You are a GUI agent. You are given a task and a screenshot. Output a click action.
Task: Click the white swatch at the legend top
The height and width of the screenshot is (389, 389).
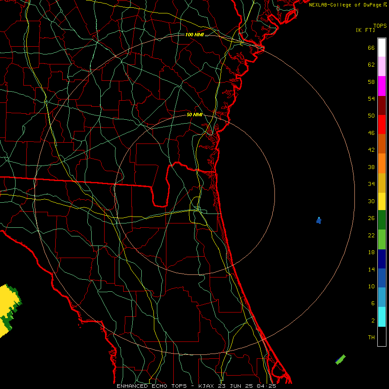(x=382, y=48)
